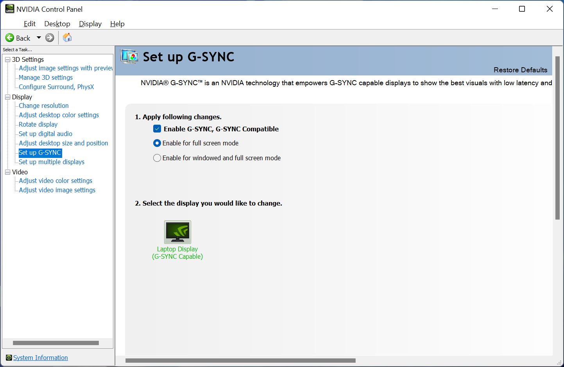Click Restore Defaults
Viewport: 564px width, 367px height.
pyautogui.click(x=520, y=70)
